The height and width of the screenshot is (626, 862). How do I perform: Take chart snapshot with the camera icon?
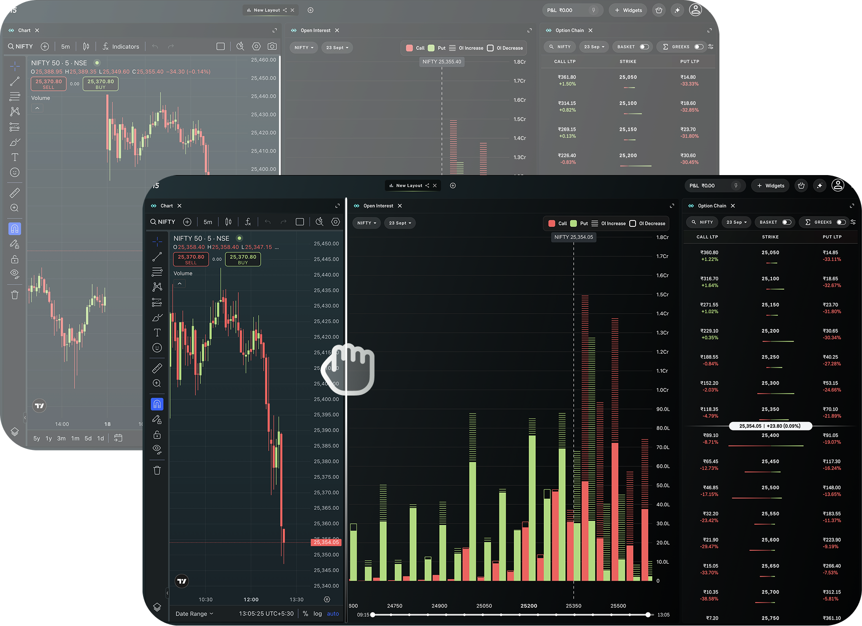pos(272,46)
